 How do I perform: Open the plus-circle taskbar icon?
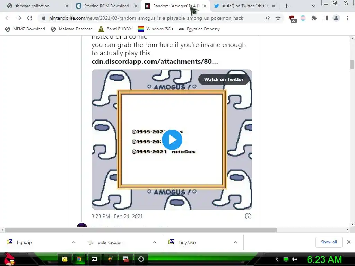141,259
